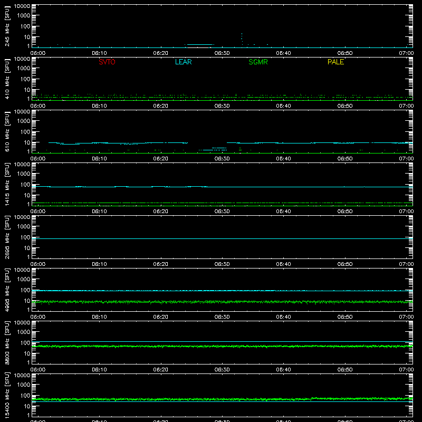The width and height of the screenshot is (422, 422).
Task: Click the 10000 y-axis label of 245 MHz plot
Action: coord(22,6)
